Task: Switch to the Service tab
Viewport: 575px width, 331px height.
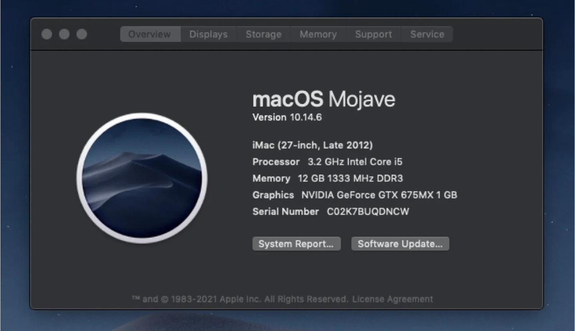Action: [426, 34]
